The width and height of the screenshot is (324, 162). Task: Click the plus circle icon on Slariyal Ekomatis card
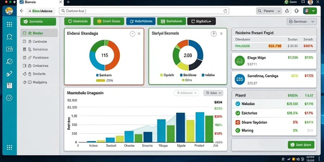pyautogui.click(x=214, y=34)
